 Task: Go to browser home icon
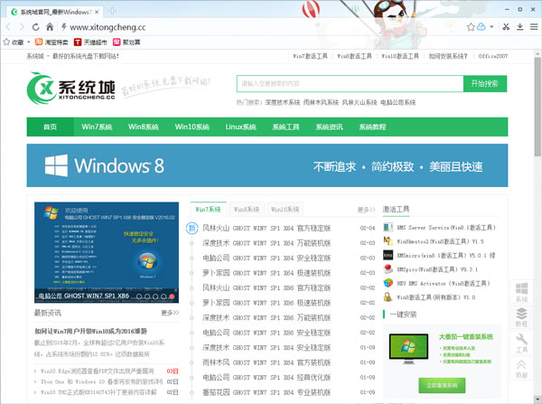pyautogui.click(x=50, y=26)
